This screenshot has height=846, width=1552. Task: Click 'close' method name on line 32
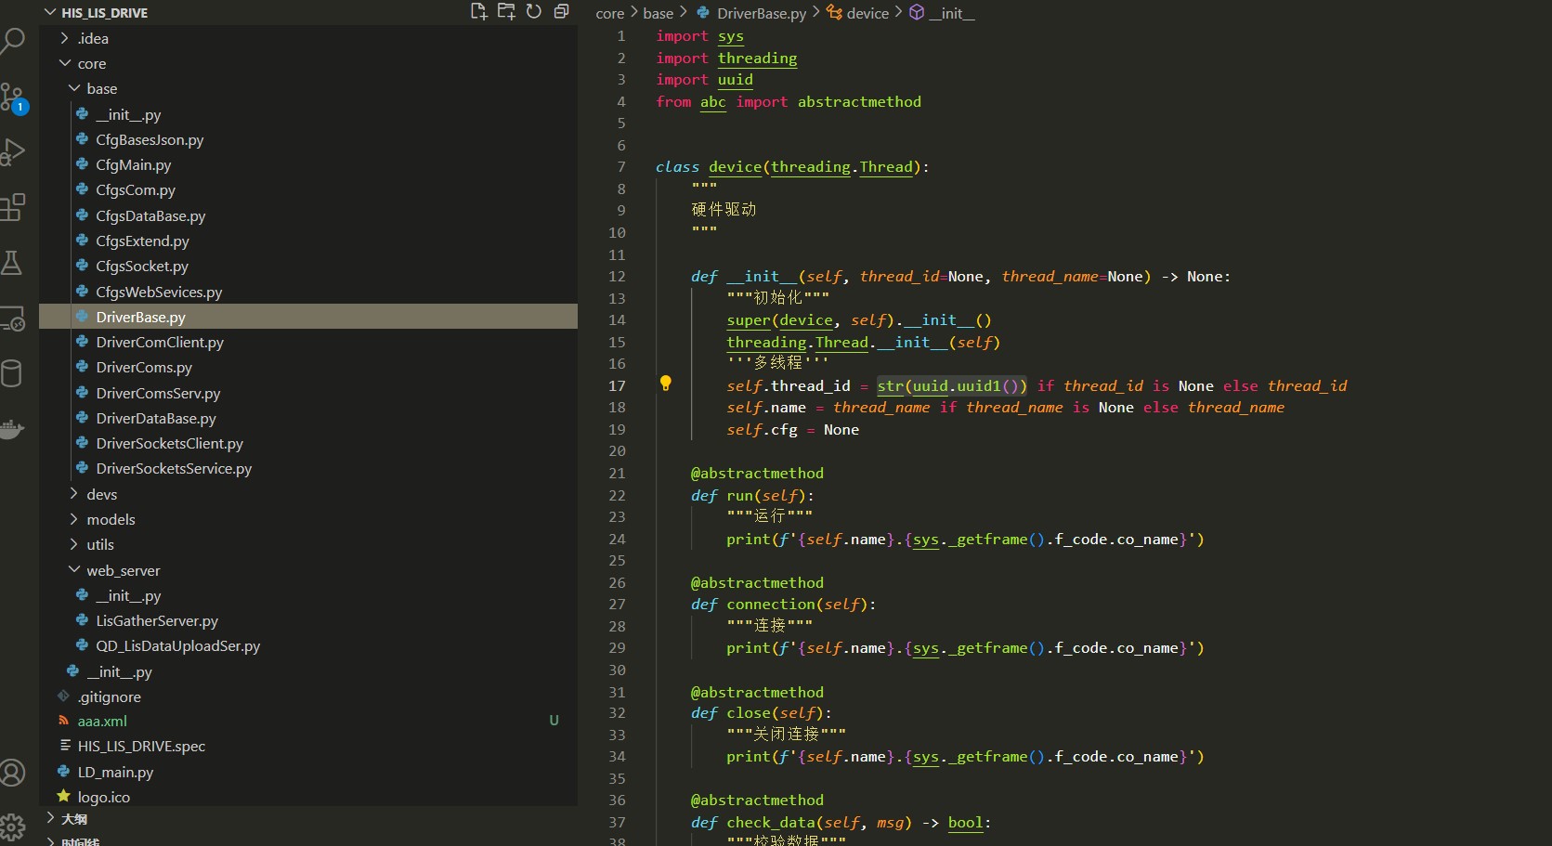(x=749, y=712)
